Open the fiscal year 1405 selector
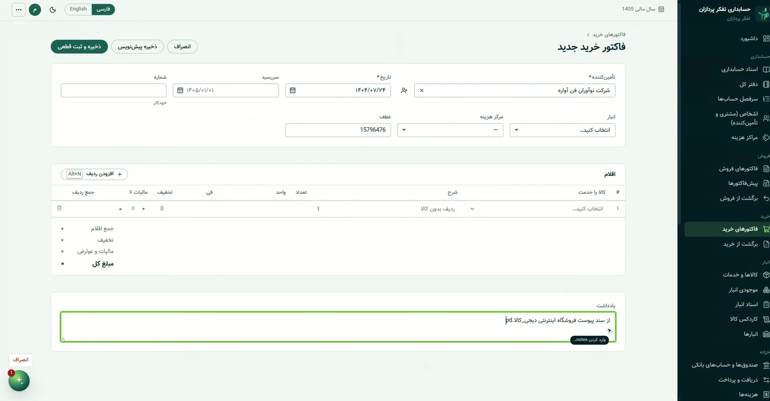 click(x=643, y=9)
